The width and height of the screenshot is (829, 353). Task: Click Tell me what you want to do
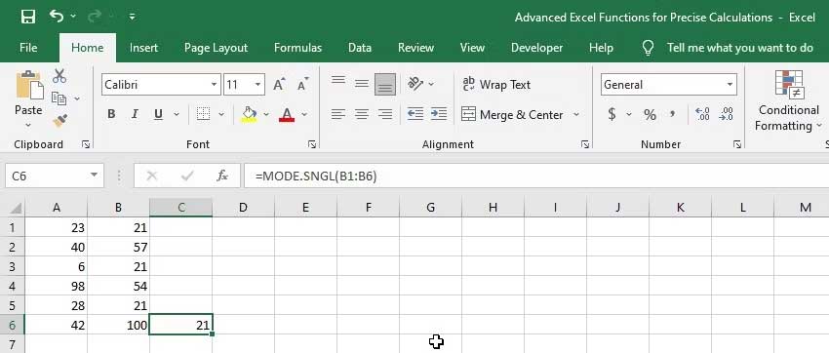(739, 48)
